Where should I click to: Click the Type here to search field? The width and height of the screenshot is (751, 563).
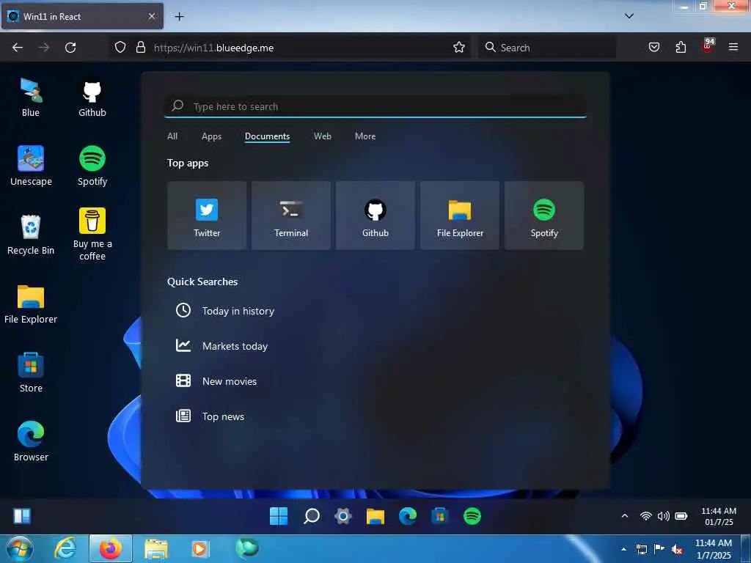tap(375, 106)
